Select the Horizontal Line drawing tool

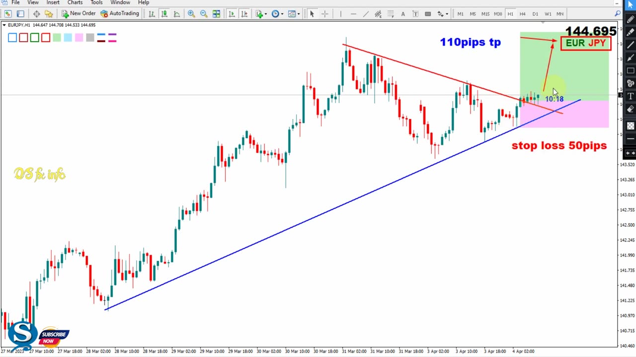[x=353, y=14]
